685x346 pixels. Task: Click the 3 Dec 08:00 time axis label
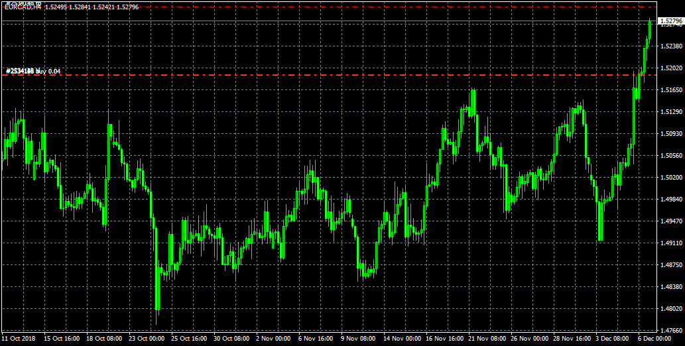click(x=612, y=338)
